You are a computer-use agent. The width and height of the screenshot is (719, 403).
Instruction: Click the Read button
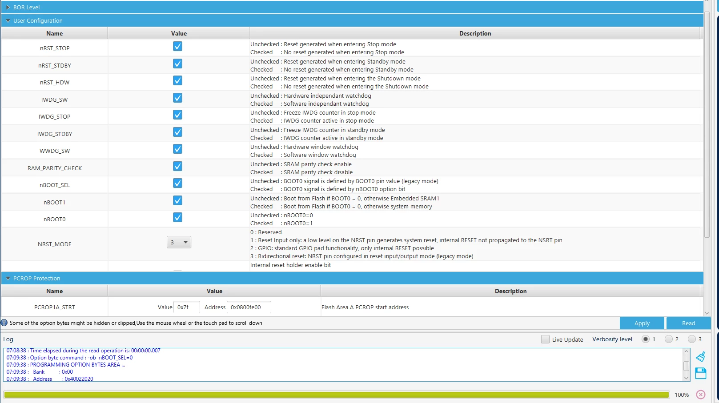688,323
